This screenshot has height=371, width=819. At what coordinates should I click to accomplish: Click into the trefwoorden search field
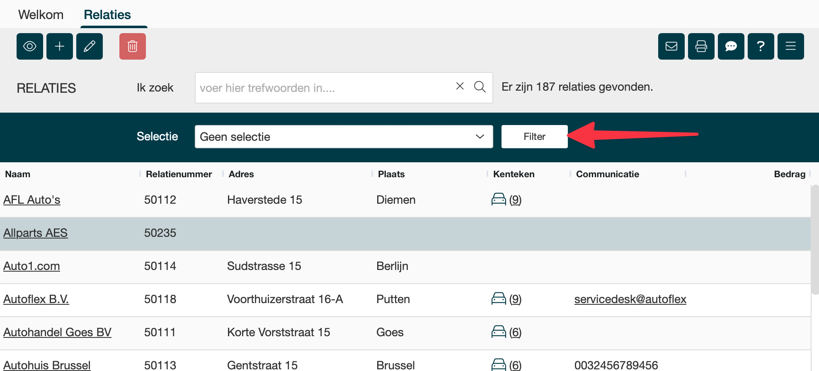(x=323, y=88)
